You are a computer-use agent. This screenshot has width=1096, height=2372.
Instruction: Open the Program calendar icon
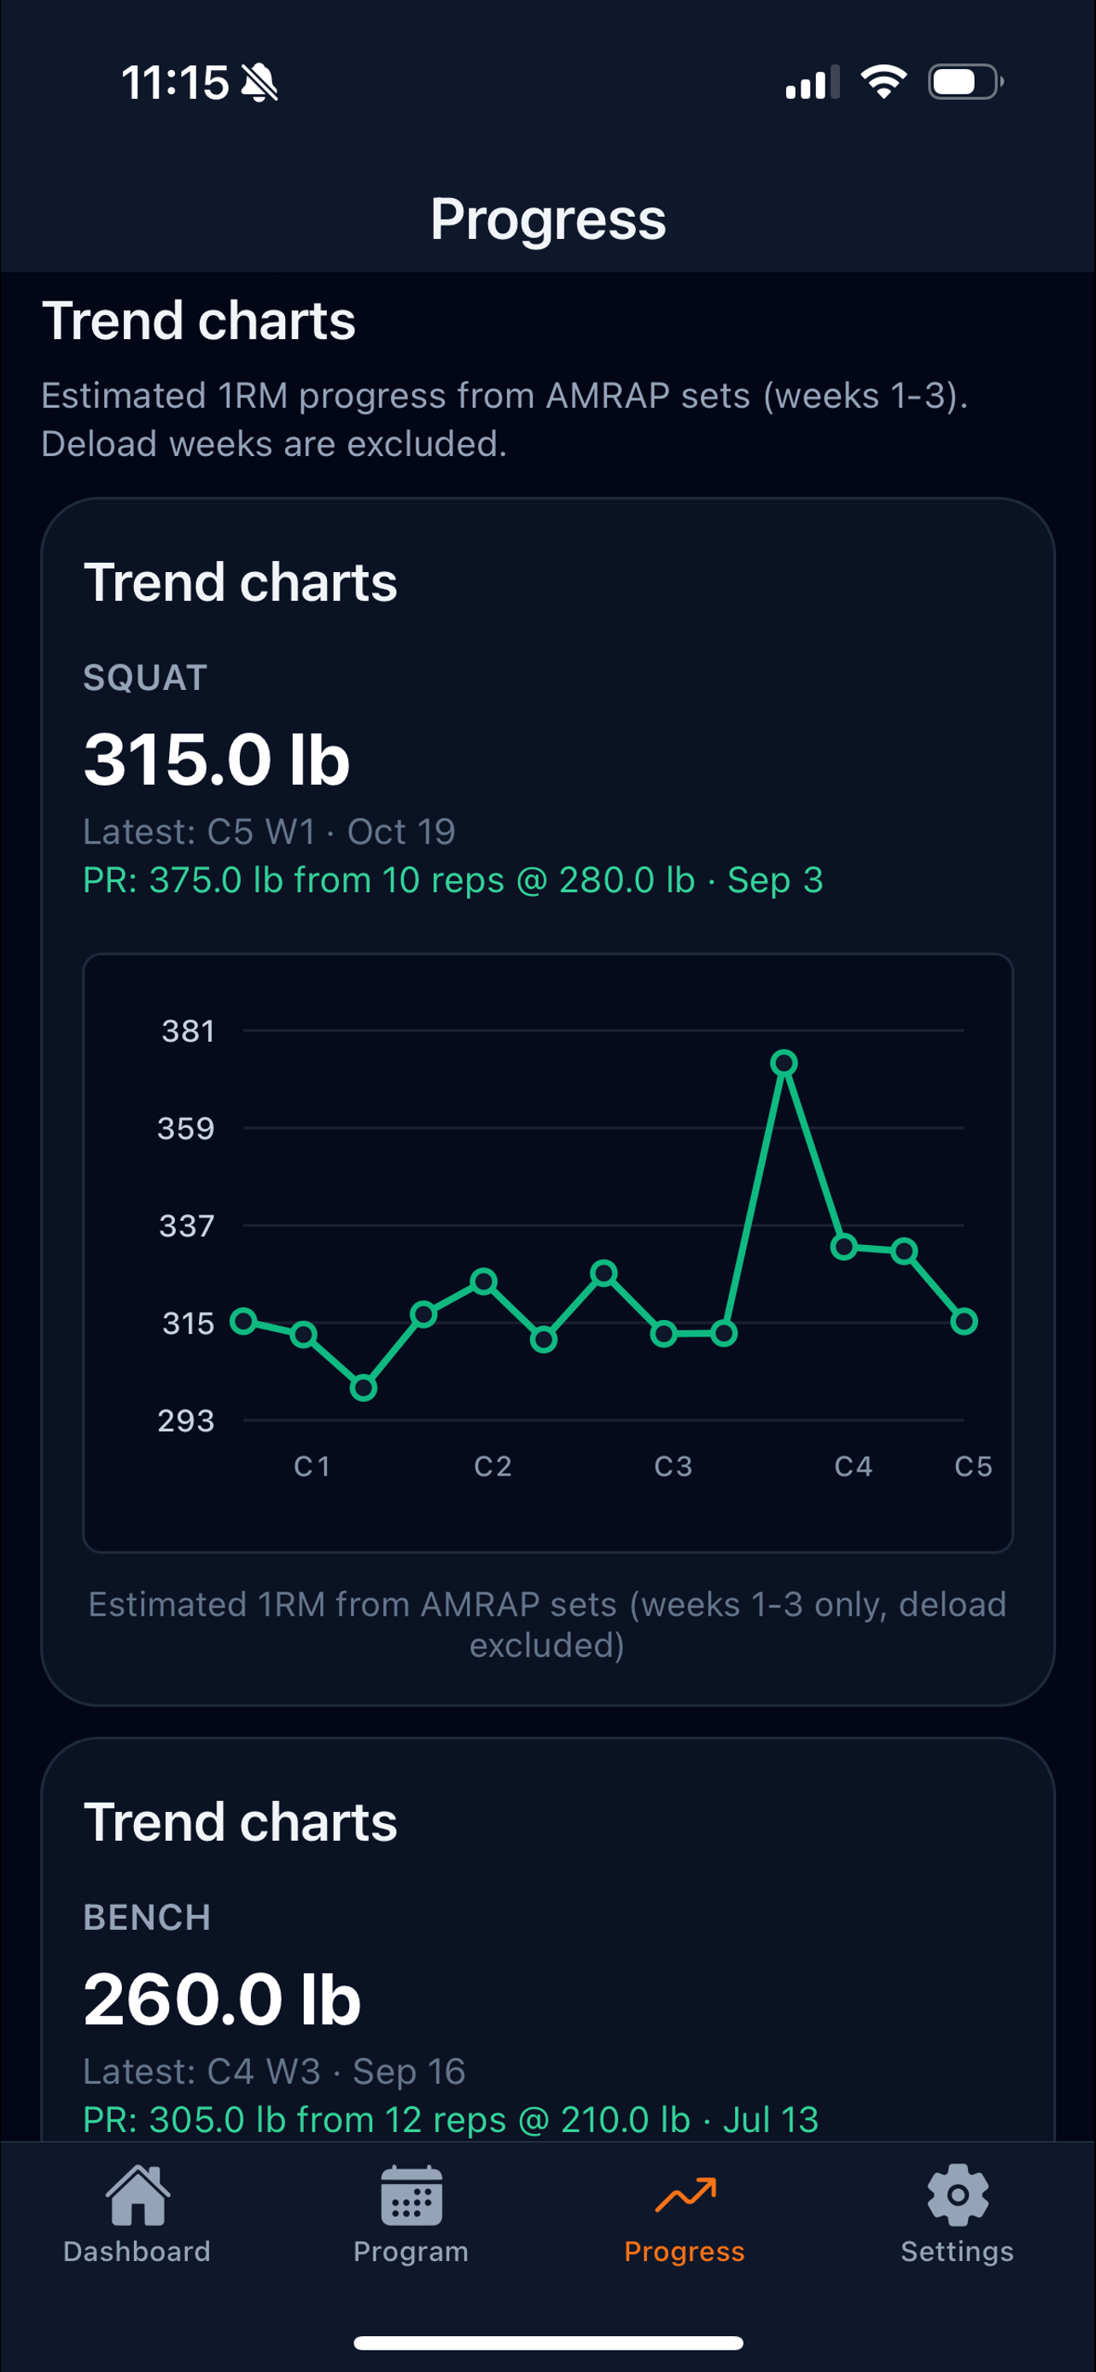tap(411, 2194)
